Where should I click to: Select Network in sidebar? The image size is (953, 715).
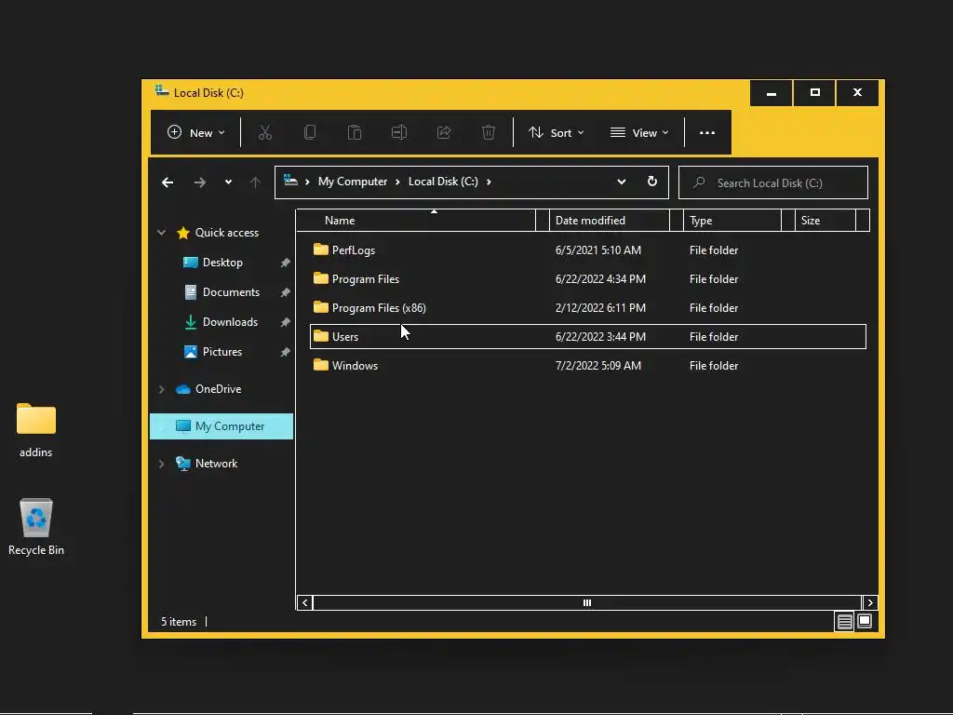click(x=207, y=464)
